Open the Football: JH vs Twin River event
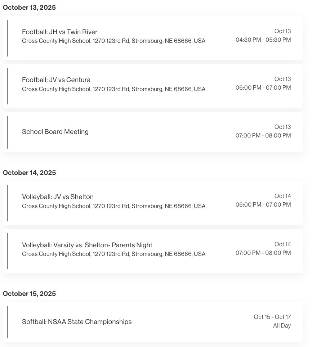Screen dimensions: 312x347 [x=60, y=32]
